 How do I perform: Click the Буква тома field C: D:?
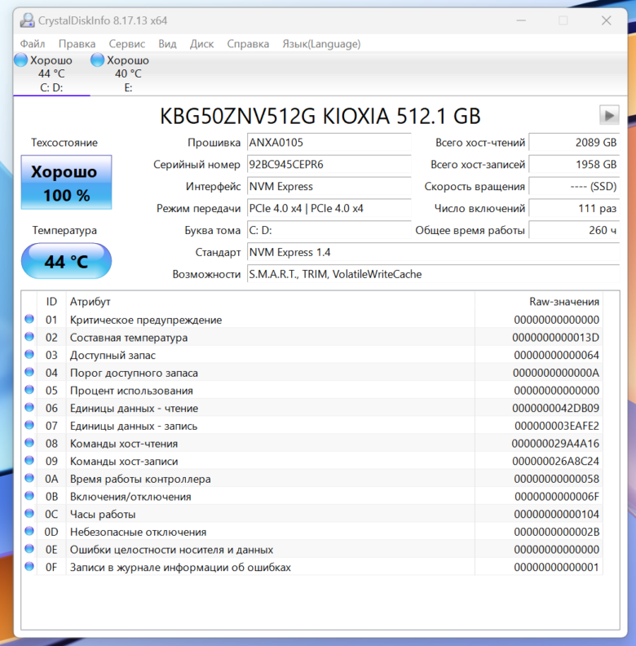[329, 230]
